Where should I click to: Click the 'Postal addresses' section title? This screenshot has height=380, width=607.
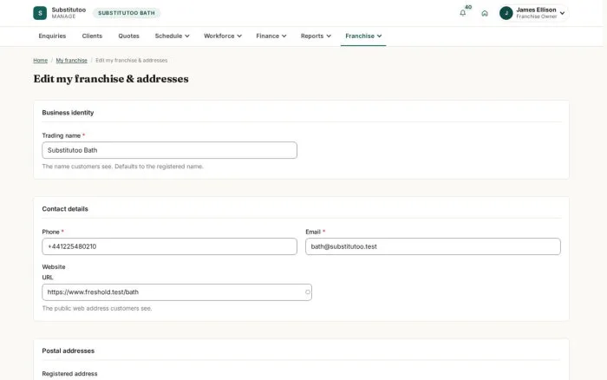pyautogui.click(x=69, y=351)
